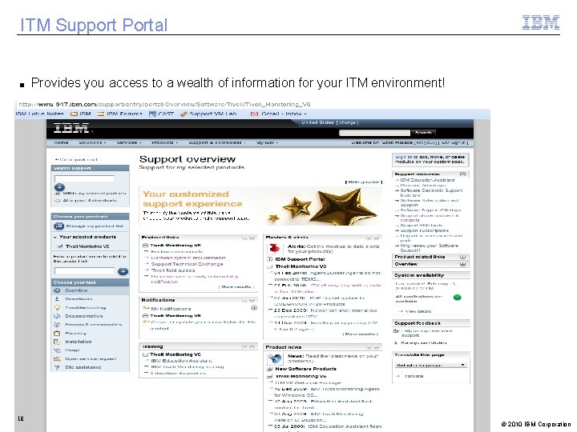Click the Gmail envelope bookmark icon
Screen dimensions: 577x432
click(x=254, y=114)
